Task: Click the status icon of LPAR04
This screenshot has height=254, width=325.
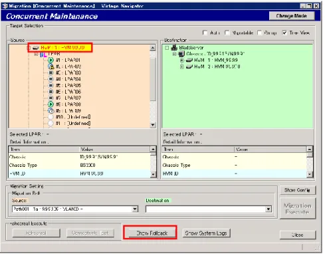Action: click(51, 79)
